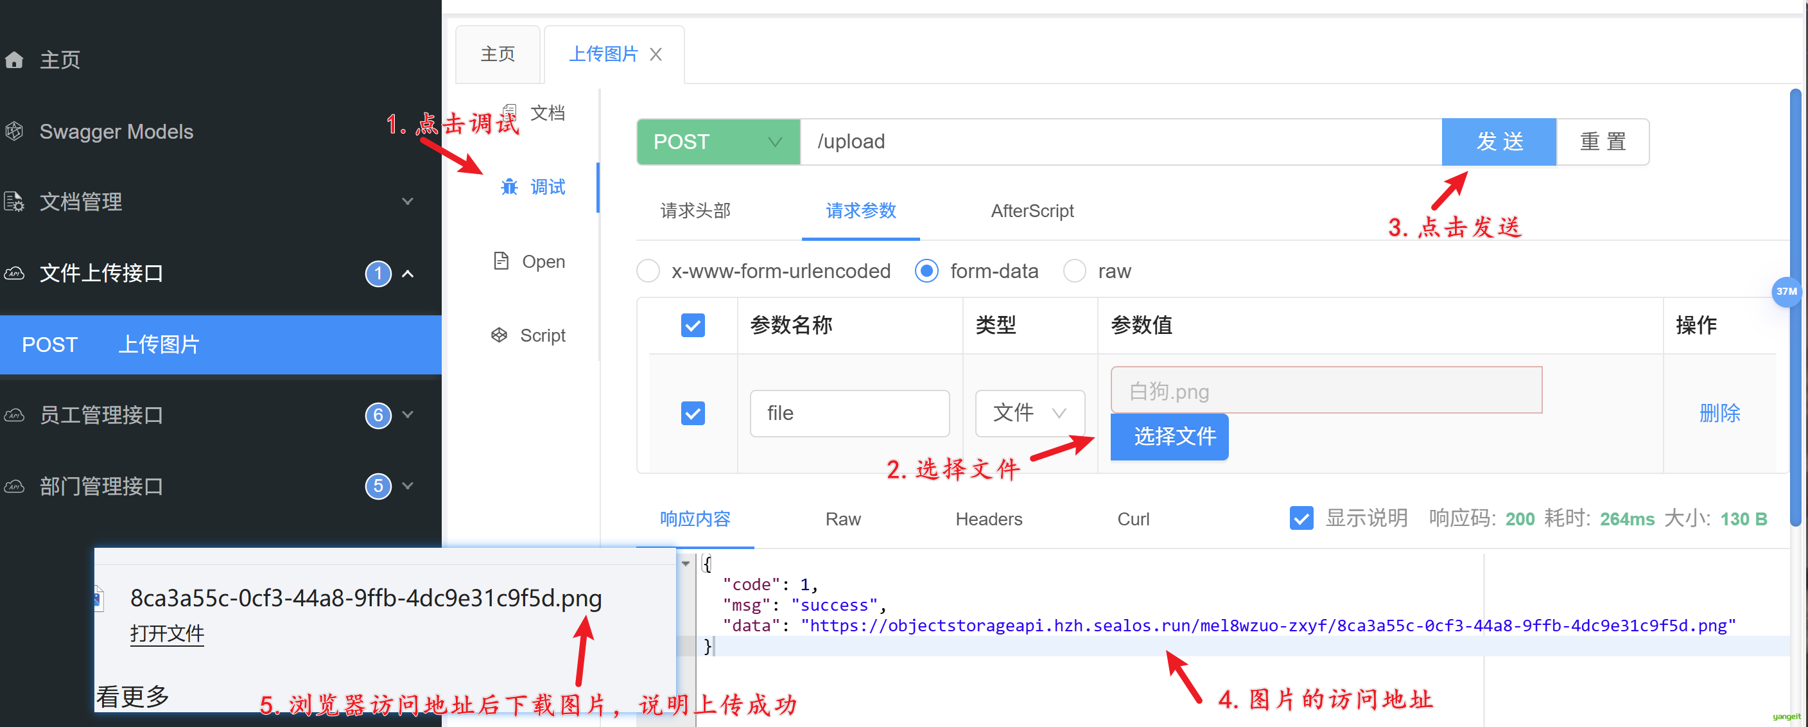Open the POST method dropdown

718,142
